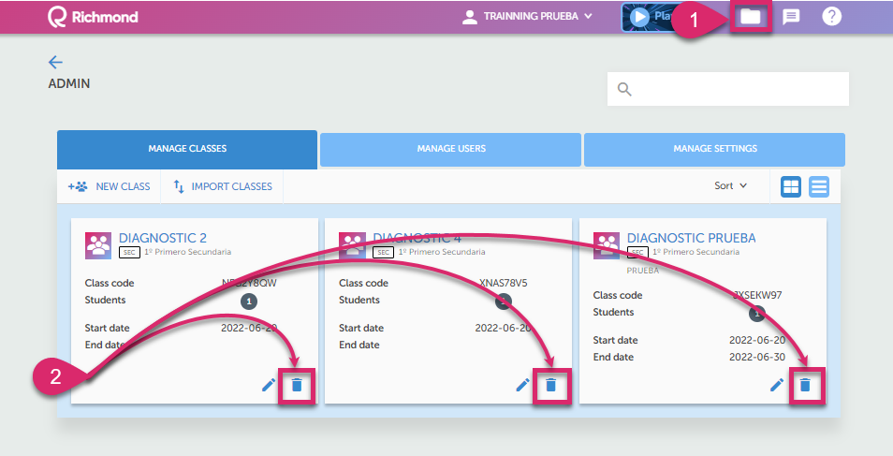Image resolution: width=893 pixels, height=456 pixels.
Task: Delete the DIAGNOSTIC PRUEBA class
Action: click(x=805, y=385)
